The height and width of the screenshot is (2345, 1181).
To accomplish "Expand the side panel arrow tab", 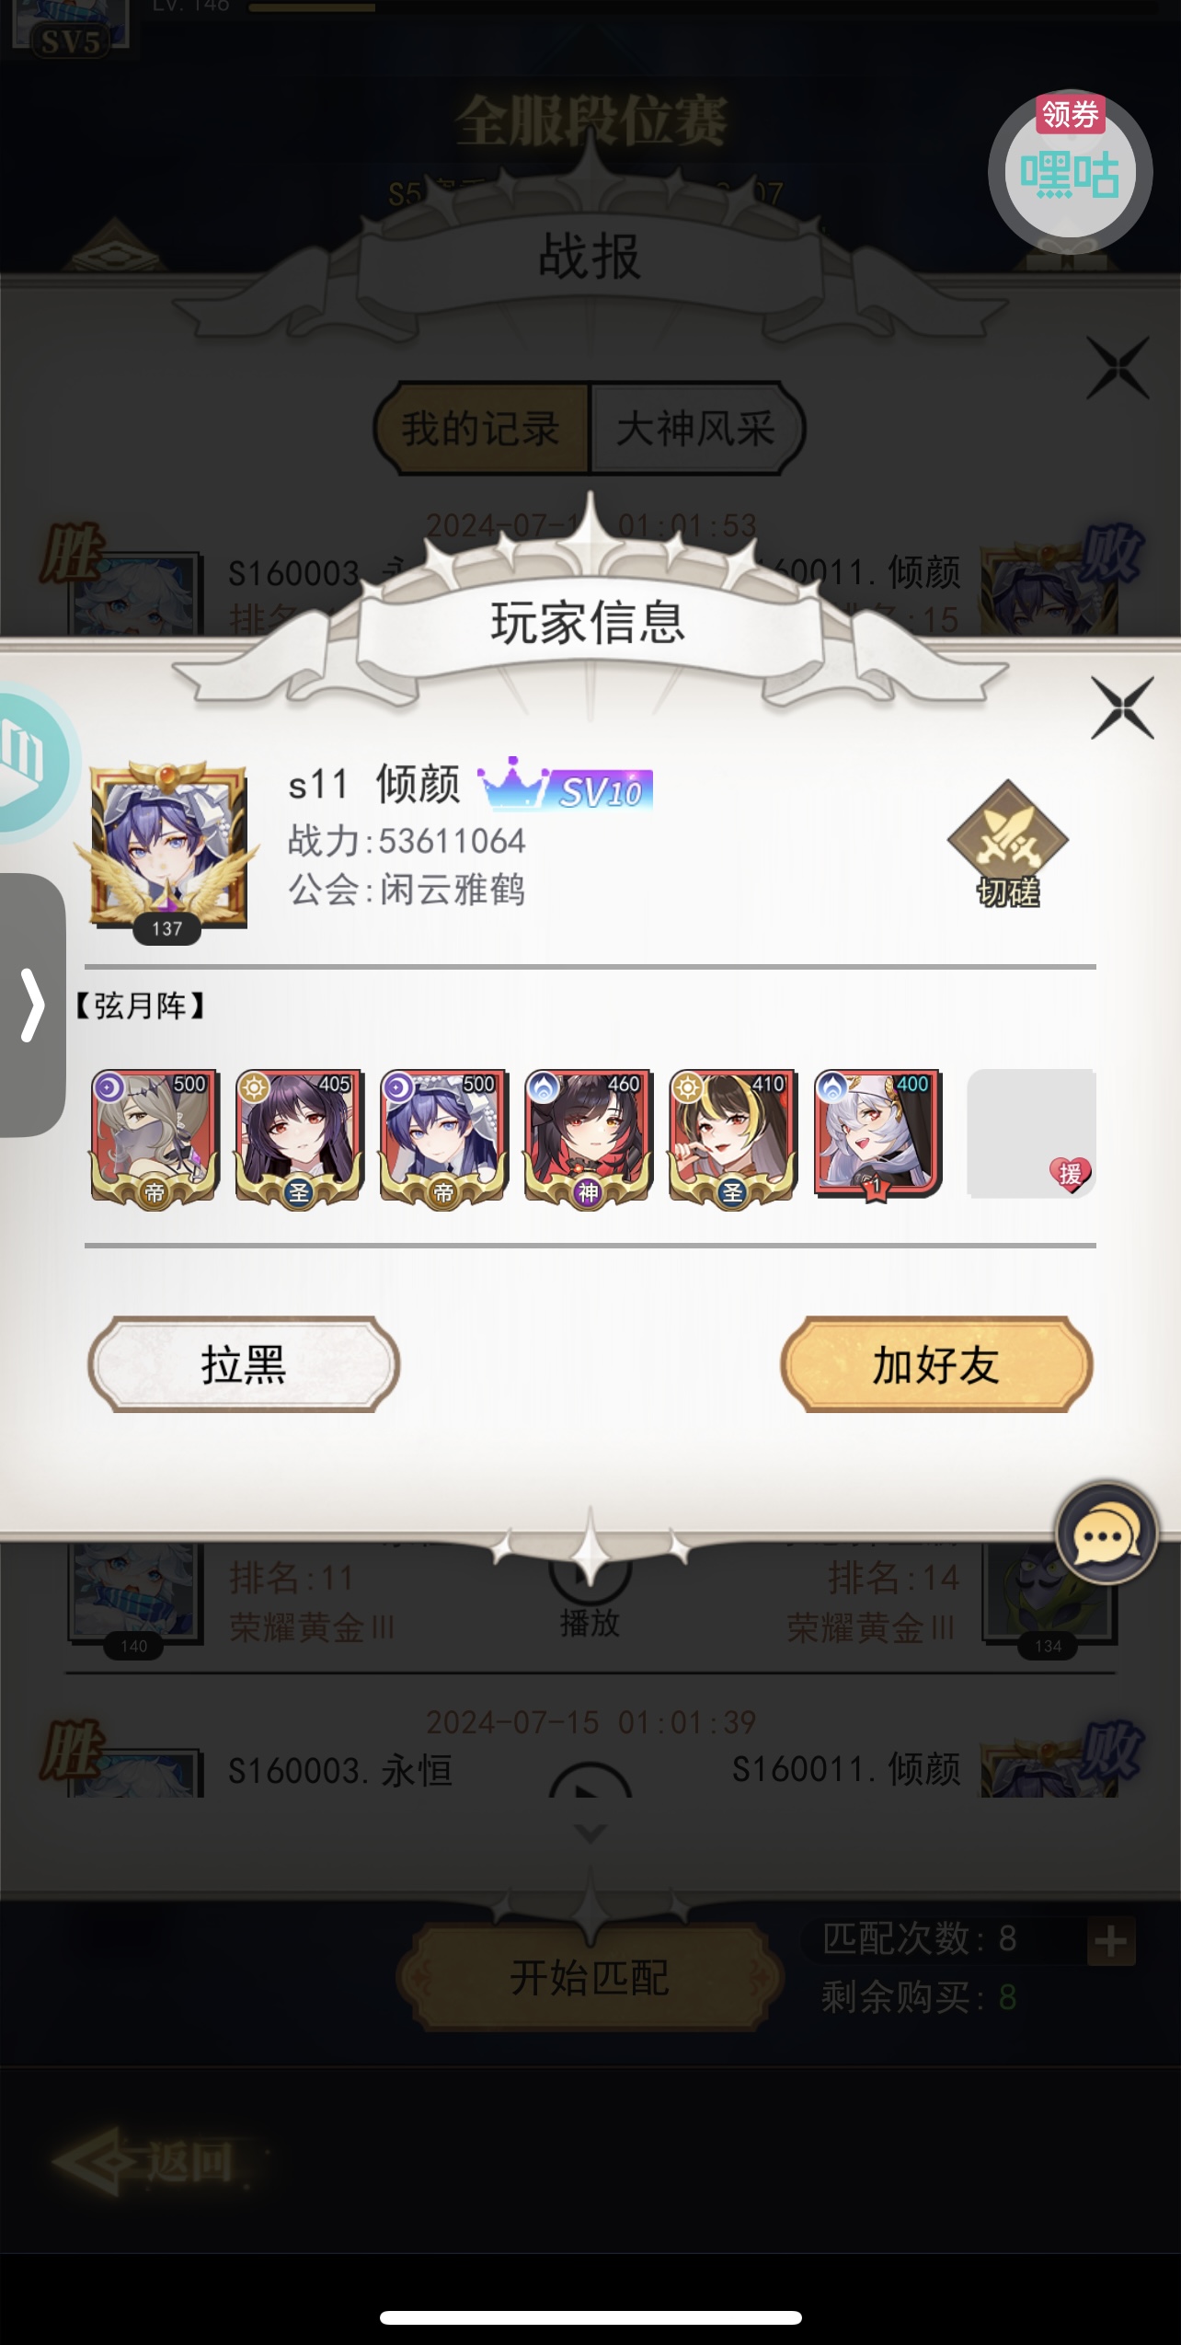I will tap(32, 1005).
